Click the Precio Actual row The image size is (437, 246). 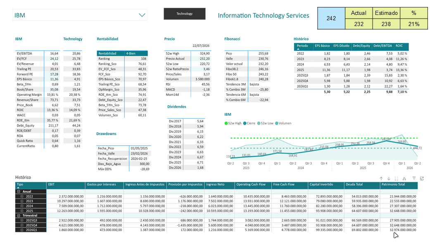pyautogui.click(x=188, y=59)
